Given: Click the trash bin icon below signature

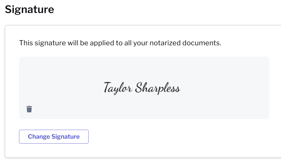Looking at the screenshot, I should 29,109.
